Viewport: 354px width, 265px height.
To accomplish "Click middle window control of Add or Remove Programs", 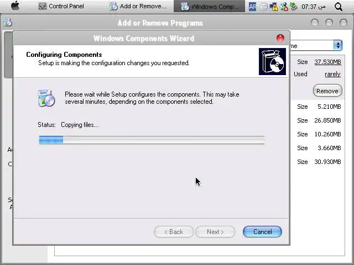I will 329,23.
